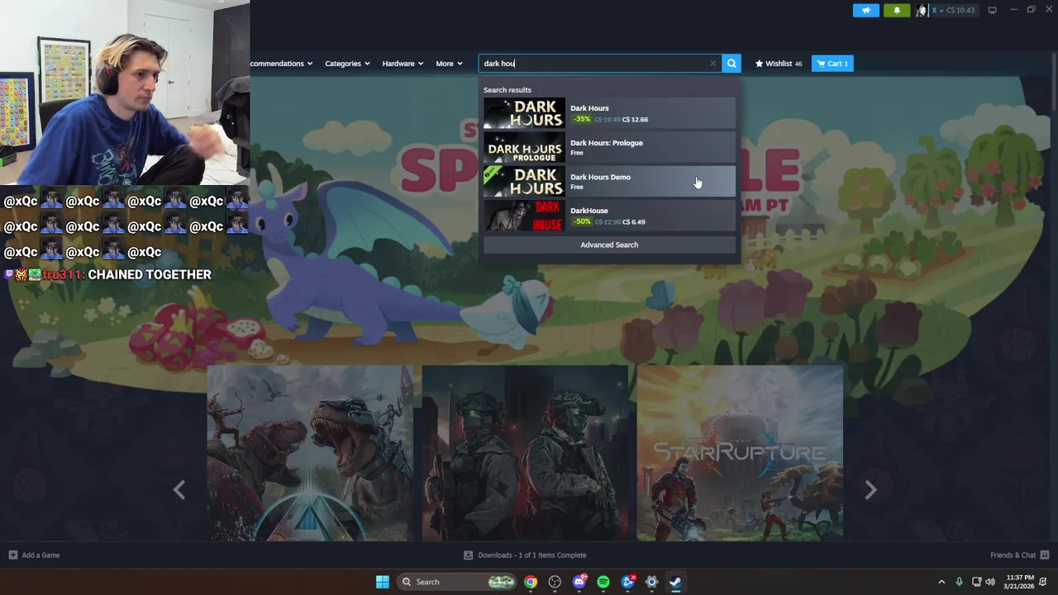Click the -35% discount badge

tap(582, 119)
